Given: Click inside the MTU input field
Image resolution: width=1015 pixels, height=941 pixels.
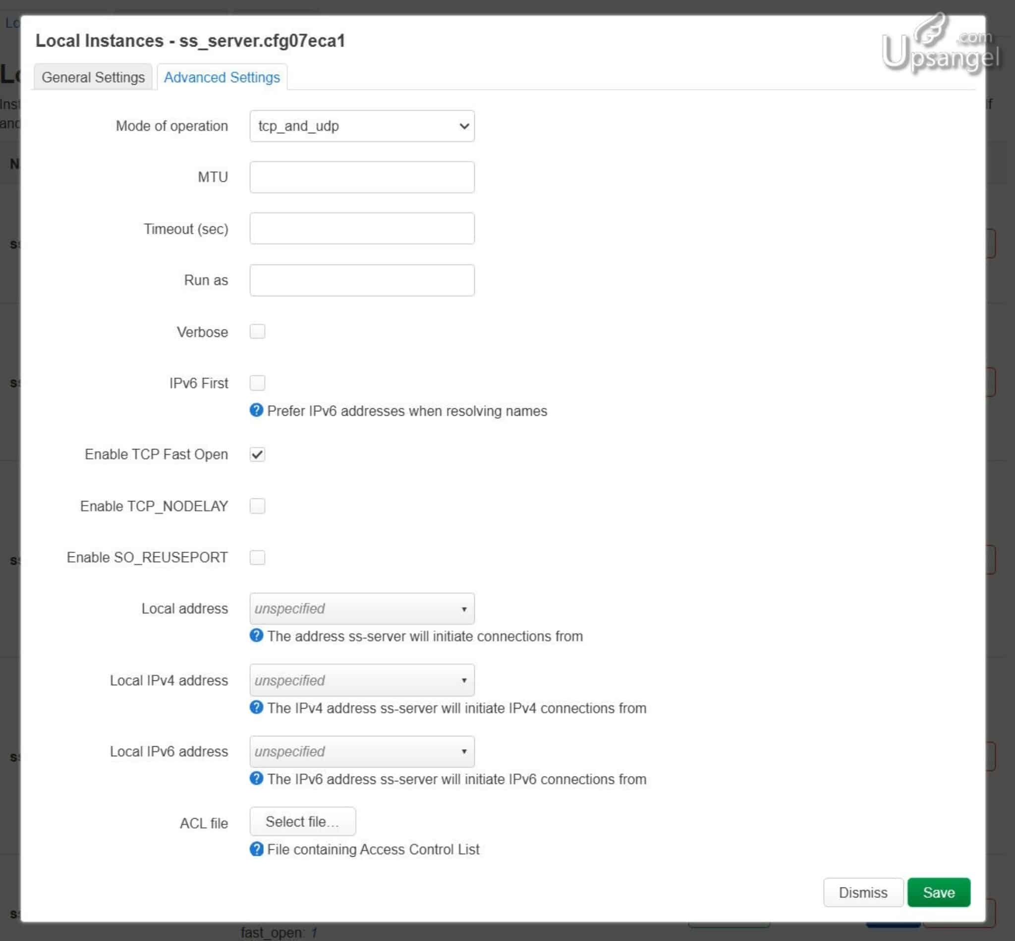Looking at the screenshot, I should coord(362,177).
